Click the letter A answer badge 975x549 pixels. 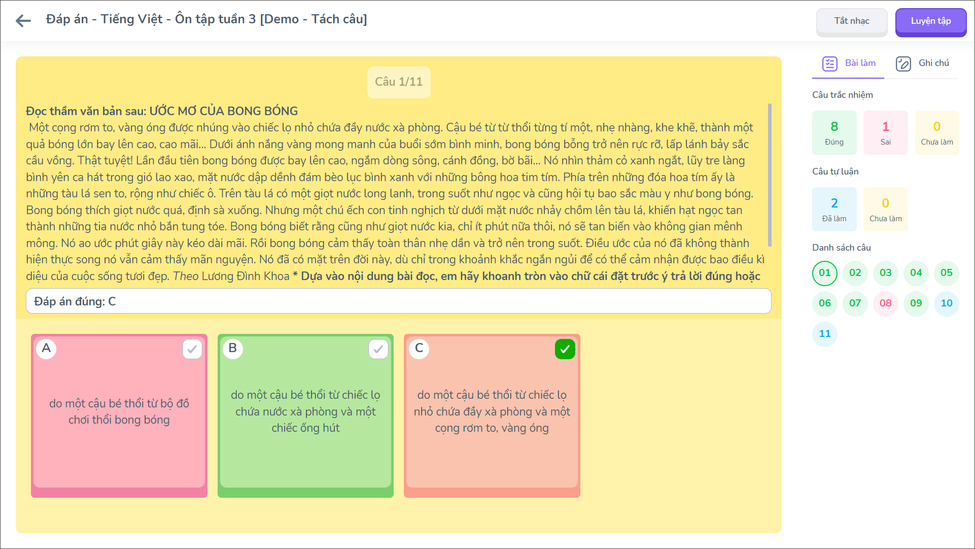(x=46, y=349)
